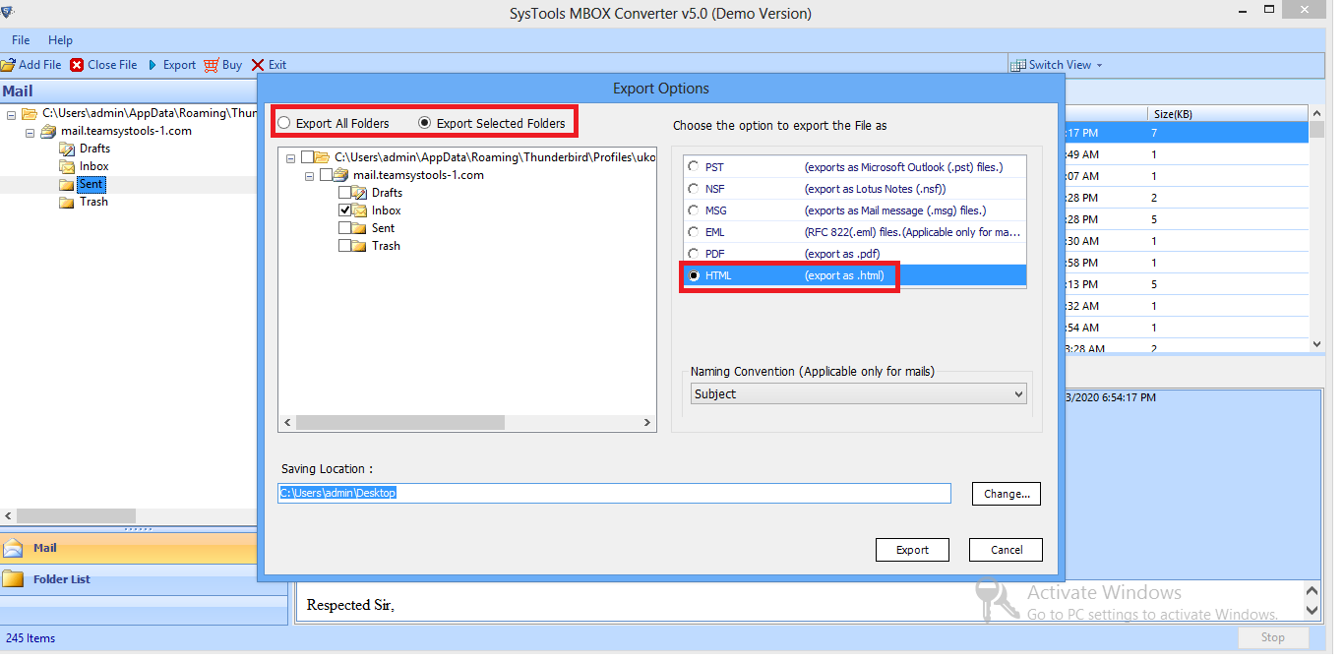Image resolution: width=1344 pixels, height=660 pixels.
Task: Select Export Selected Folders radio button
Action: point(425,123)
